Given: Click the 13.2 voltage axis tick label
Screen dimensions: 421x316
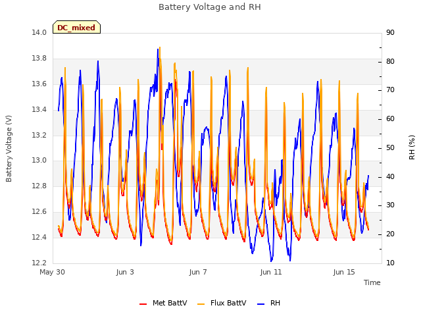Looking at the screenshot, I should click(39, 135).
